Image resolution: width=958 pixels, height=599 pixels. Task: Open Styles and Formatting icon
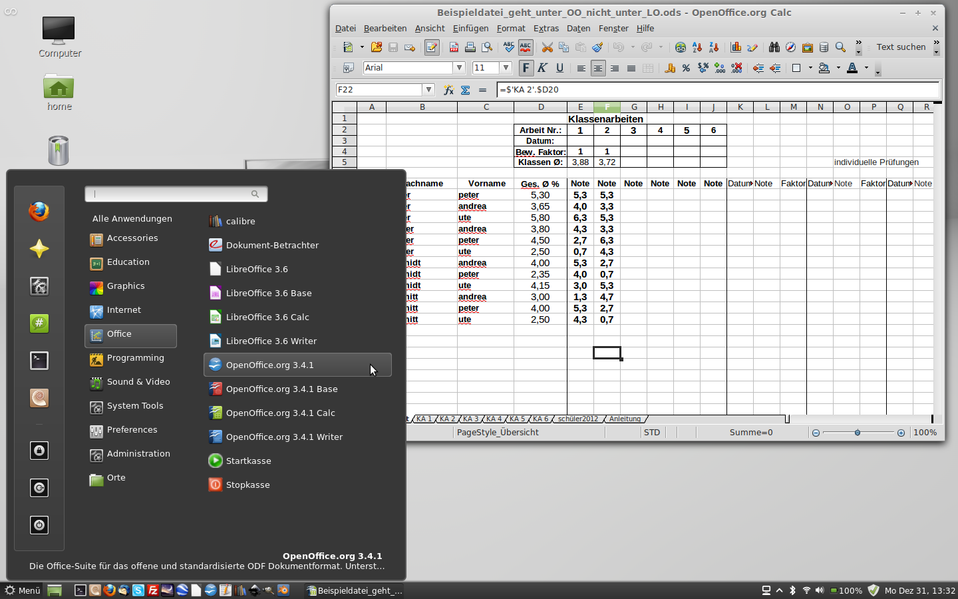click(348, 68)
